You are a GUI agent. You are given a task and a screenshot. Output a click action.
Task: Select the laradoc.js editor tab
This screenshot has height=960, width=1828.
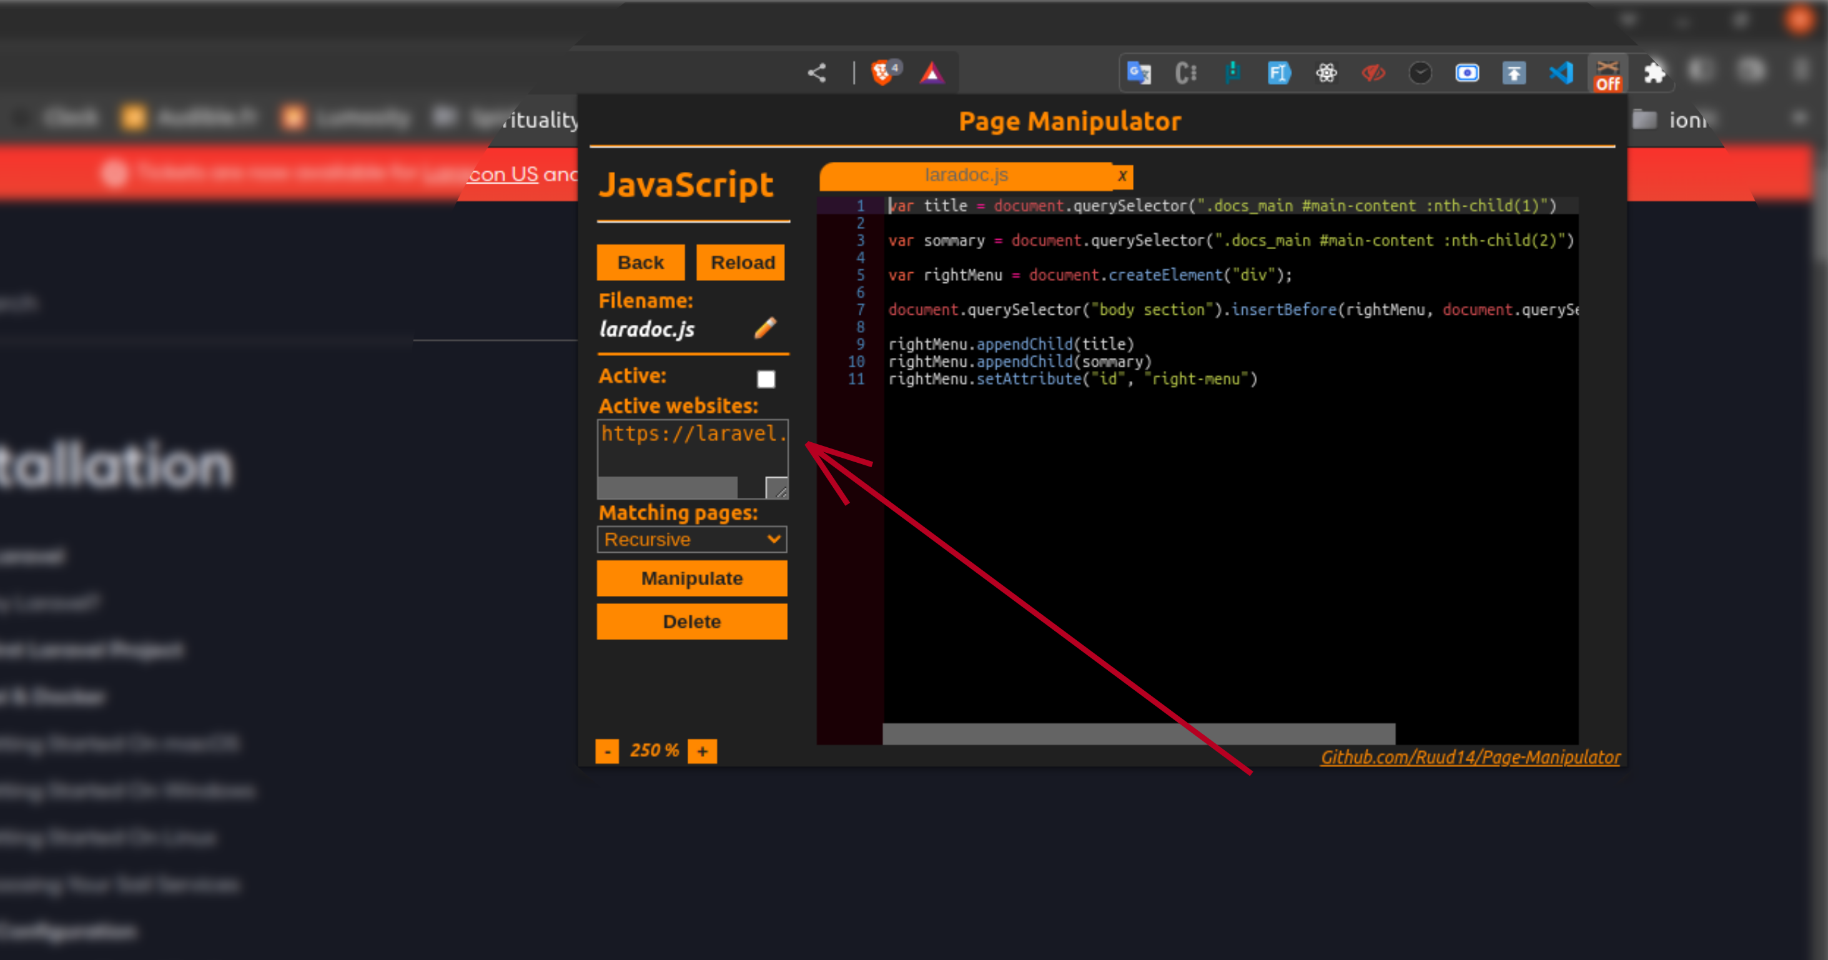pyautogui.click(x=966, y=176)
